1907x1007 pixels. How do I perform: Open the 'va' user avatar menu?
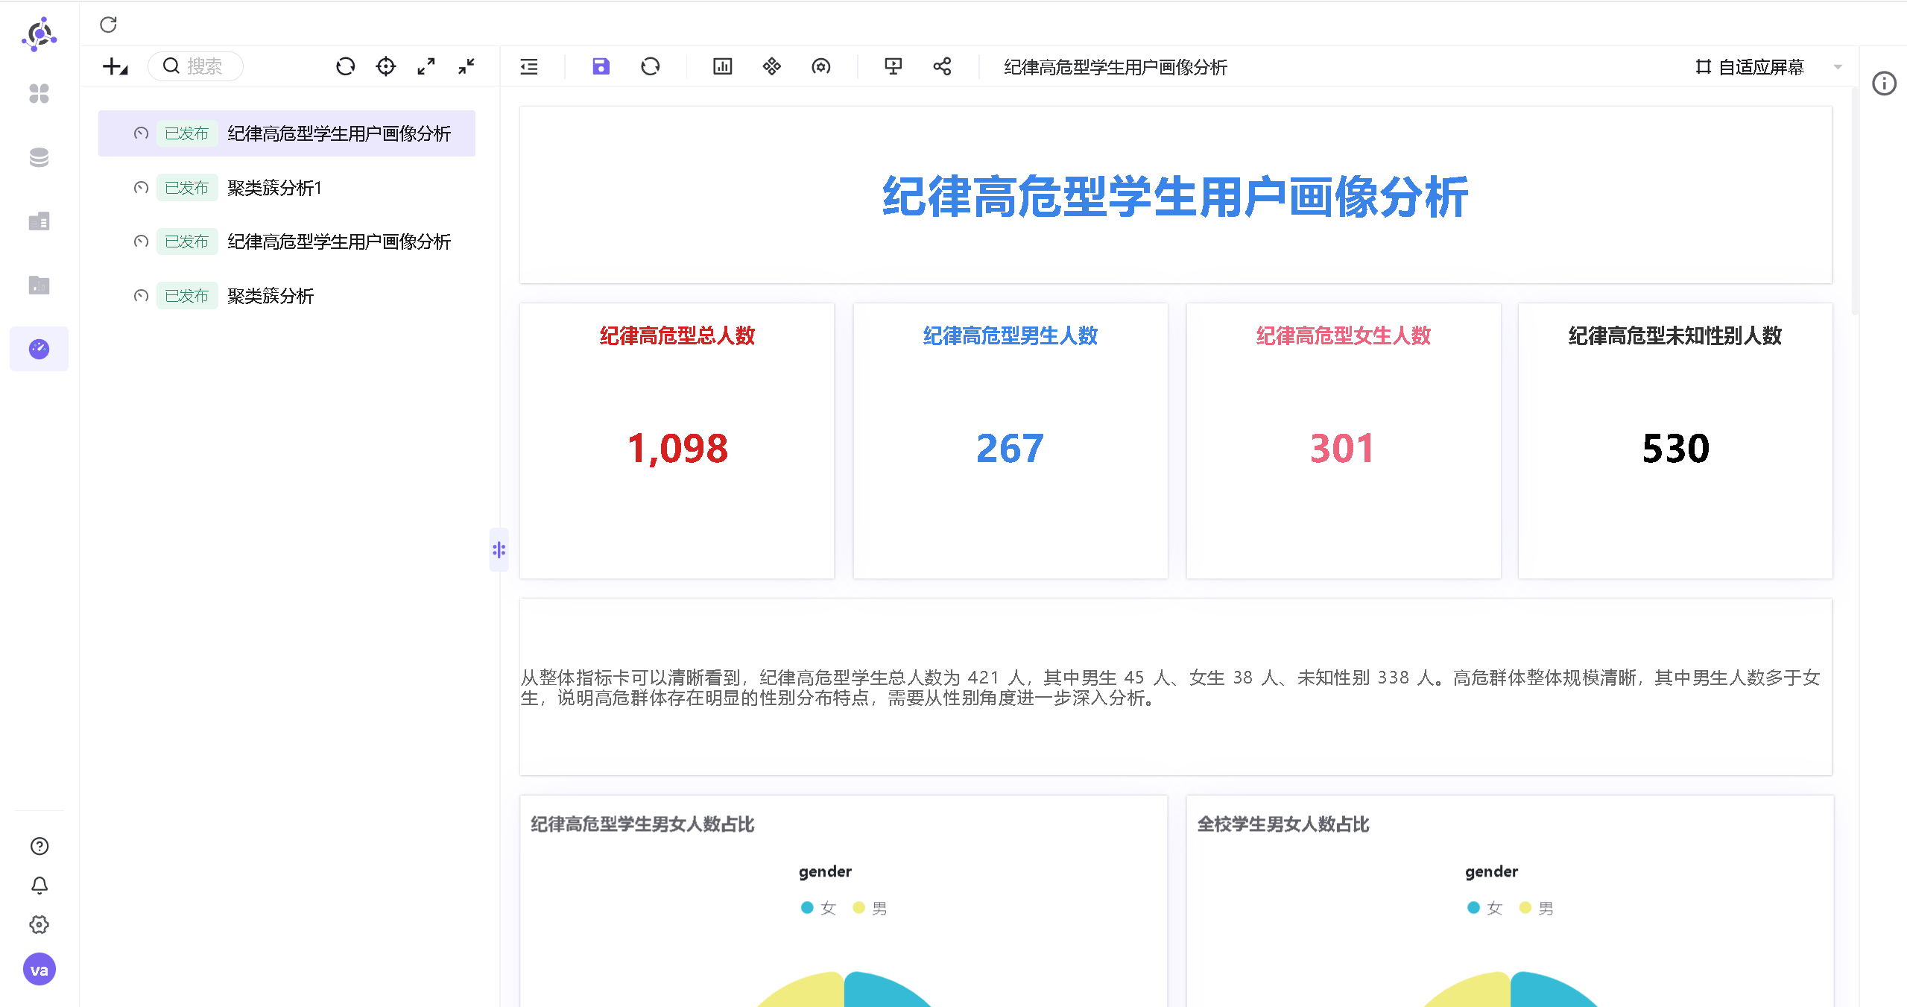click(39, 970)
